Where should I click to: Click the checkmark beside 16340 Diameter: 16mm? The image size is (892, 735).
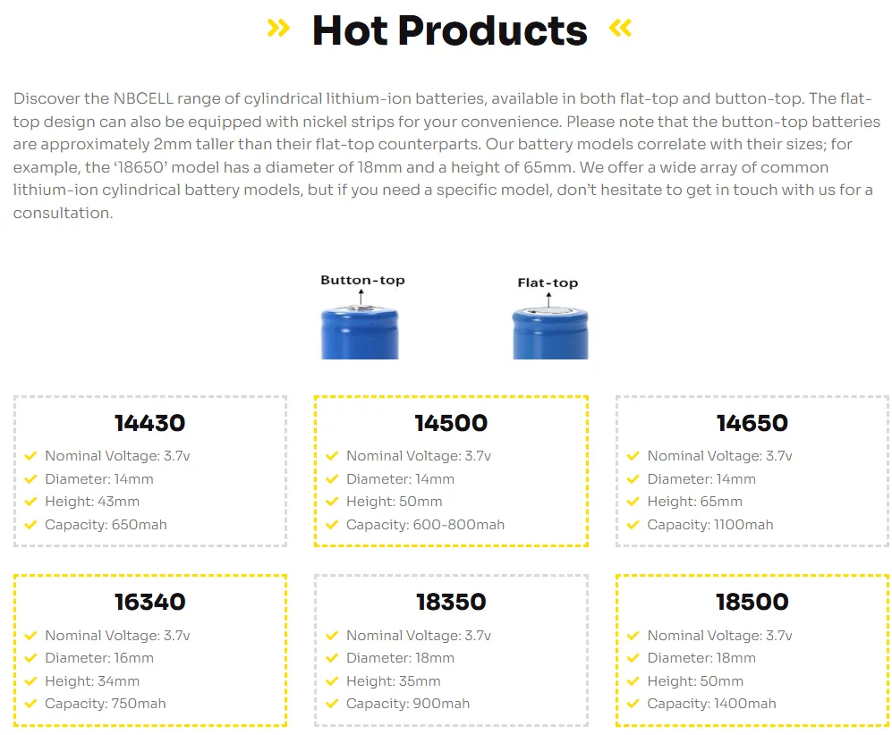31,658
